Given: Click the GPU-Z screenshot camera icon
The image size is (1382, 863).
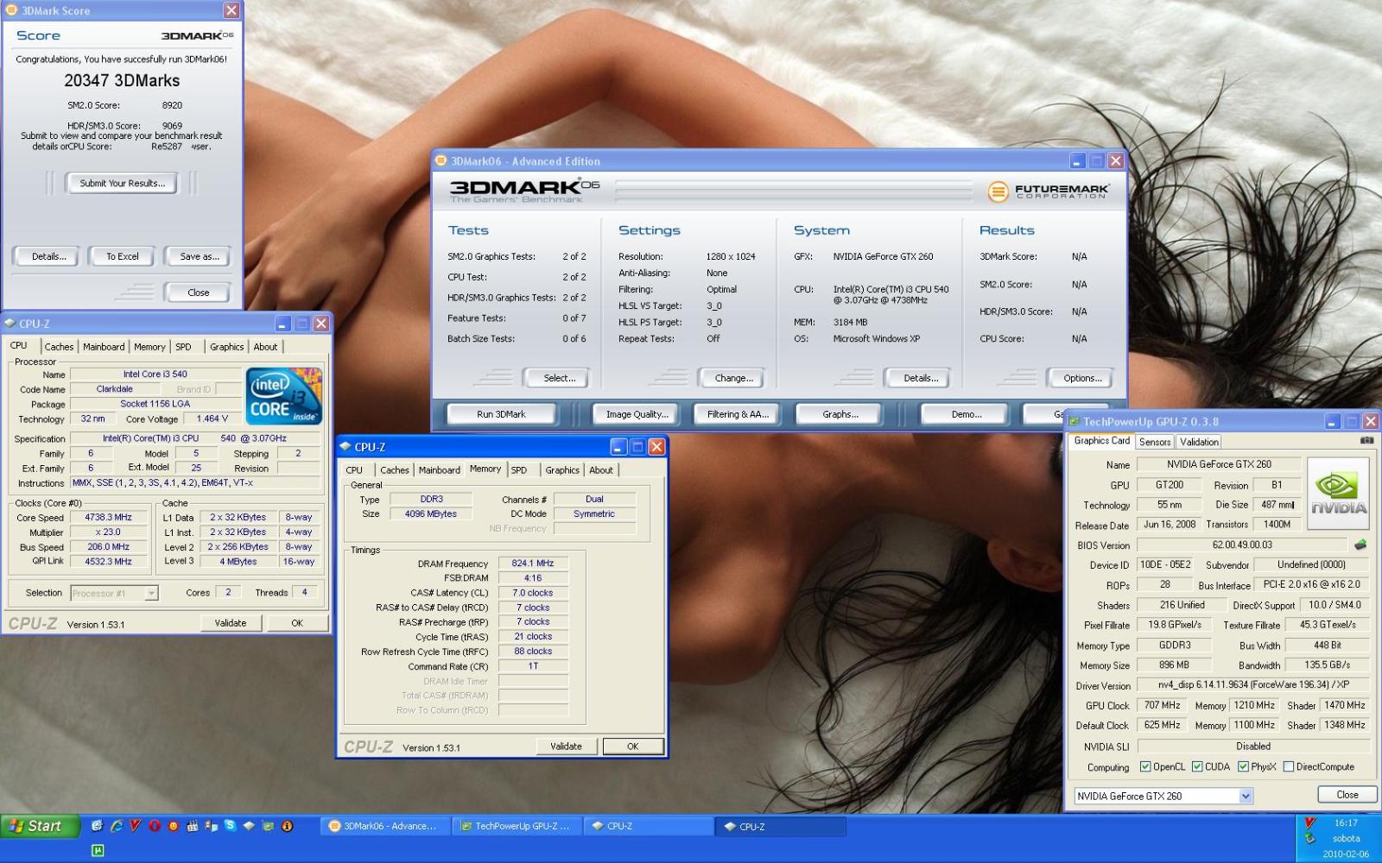Looking at the screenshot, I should pos(1366,441).
